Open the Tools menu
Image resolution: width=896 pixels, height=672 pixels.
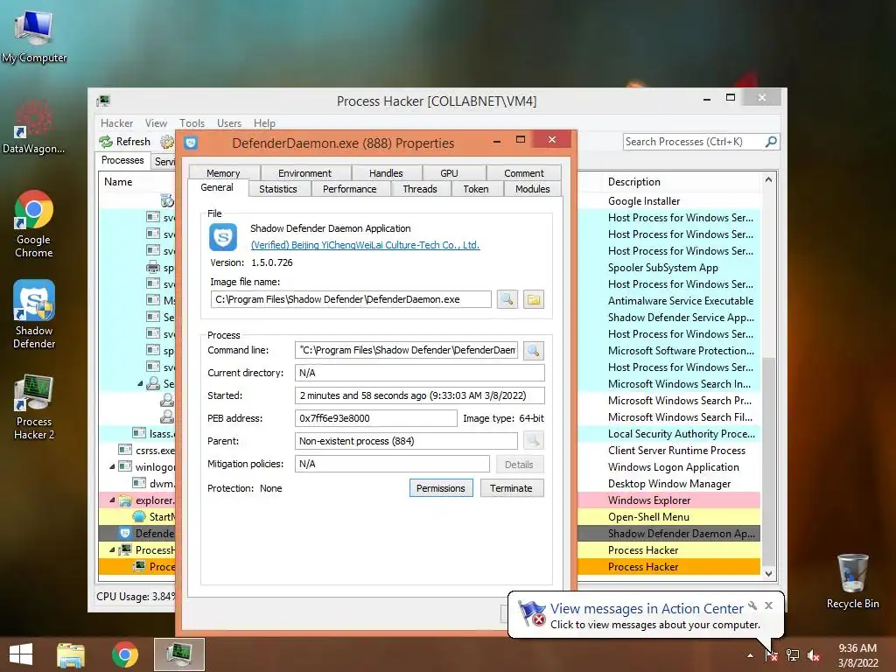pyautogui.click(x=192, y=122)
